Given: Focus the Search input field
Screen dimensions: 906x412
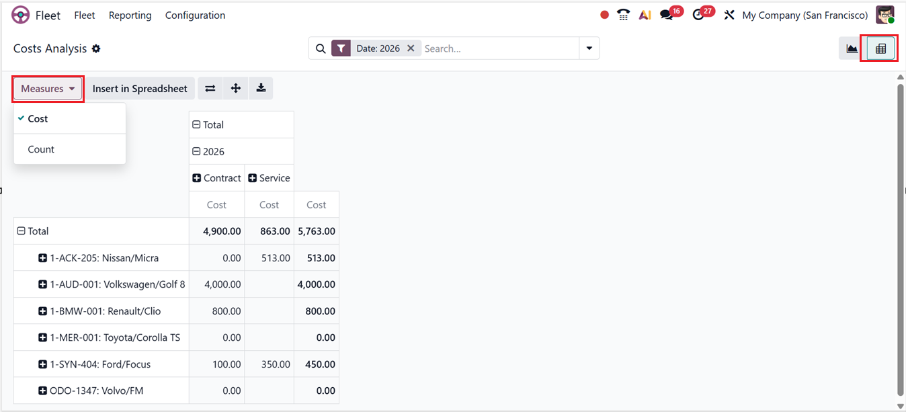Looking at the screenshot, I should [x=497, y=48].
